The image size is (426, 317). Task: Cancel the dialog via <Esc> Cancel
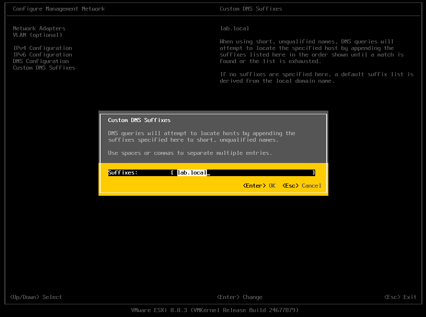[302, 186]
